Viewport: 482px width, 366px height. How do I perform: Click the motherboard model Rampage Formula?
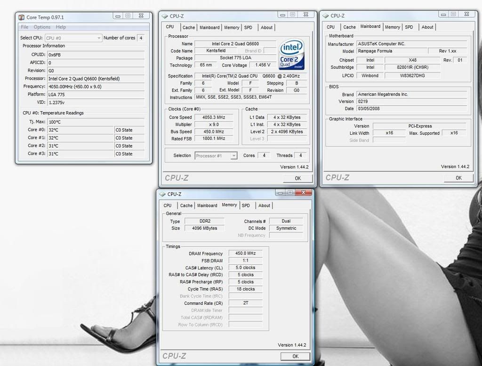coord(392,51)
